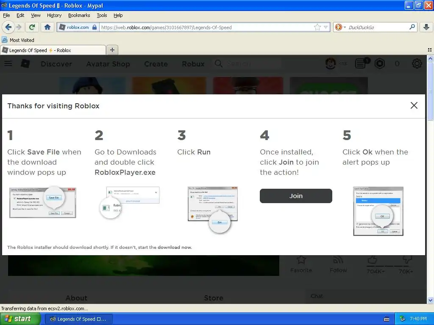Click the vertical scrollbar thumb

[x=430, y=91]
